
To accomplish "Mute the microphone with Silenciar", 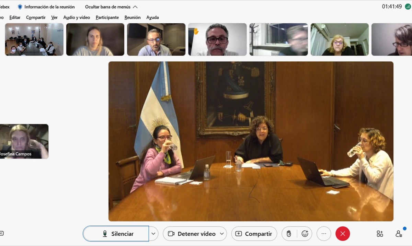I will 116,234.
